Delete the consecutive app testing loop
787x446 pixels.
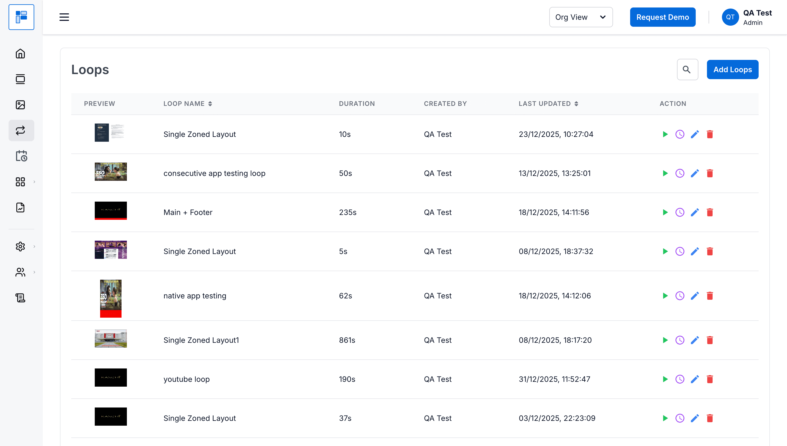click(x=710, y=173)
